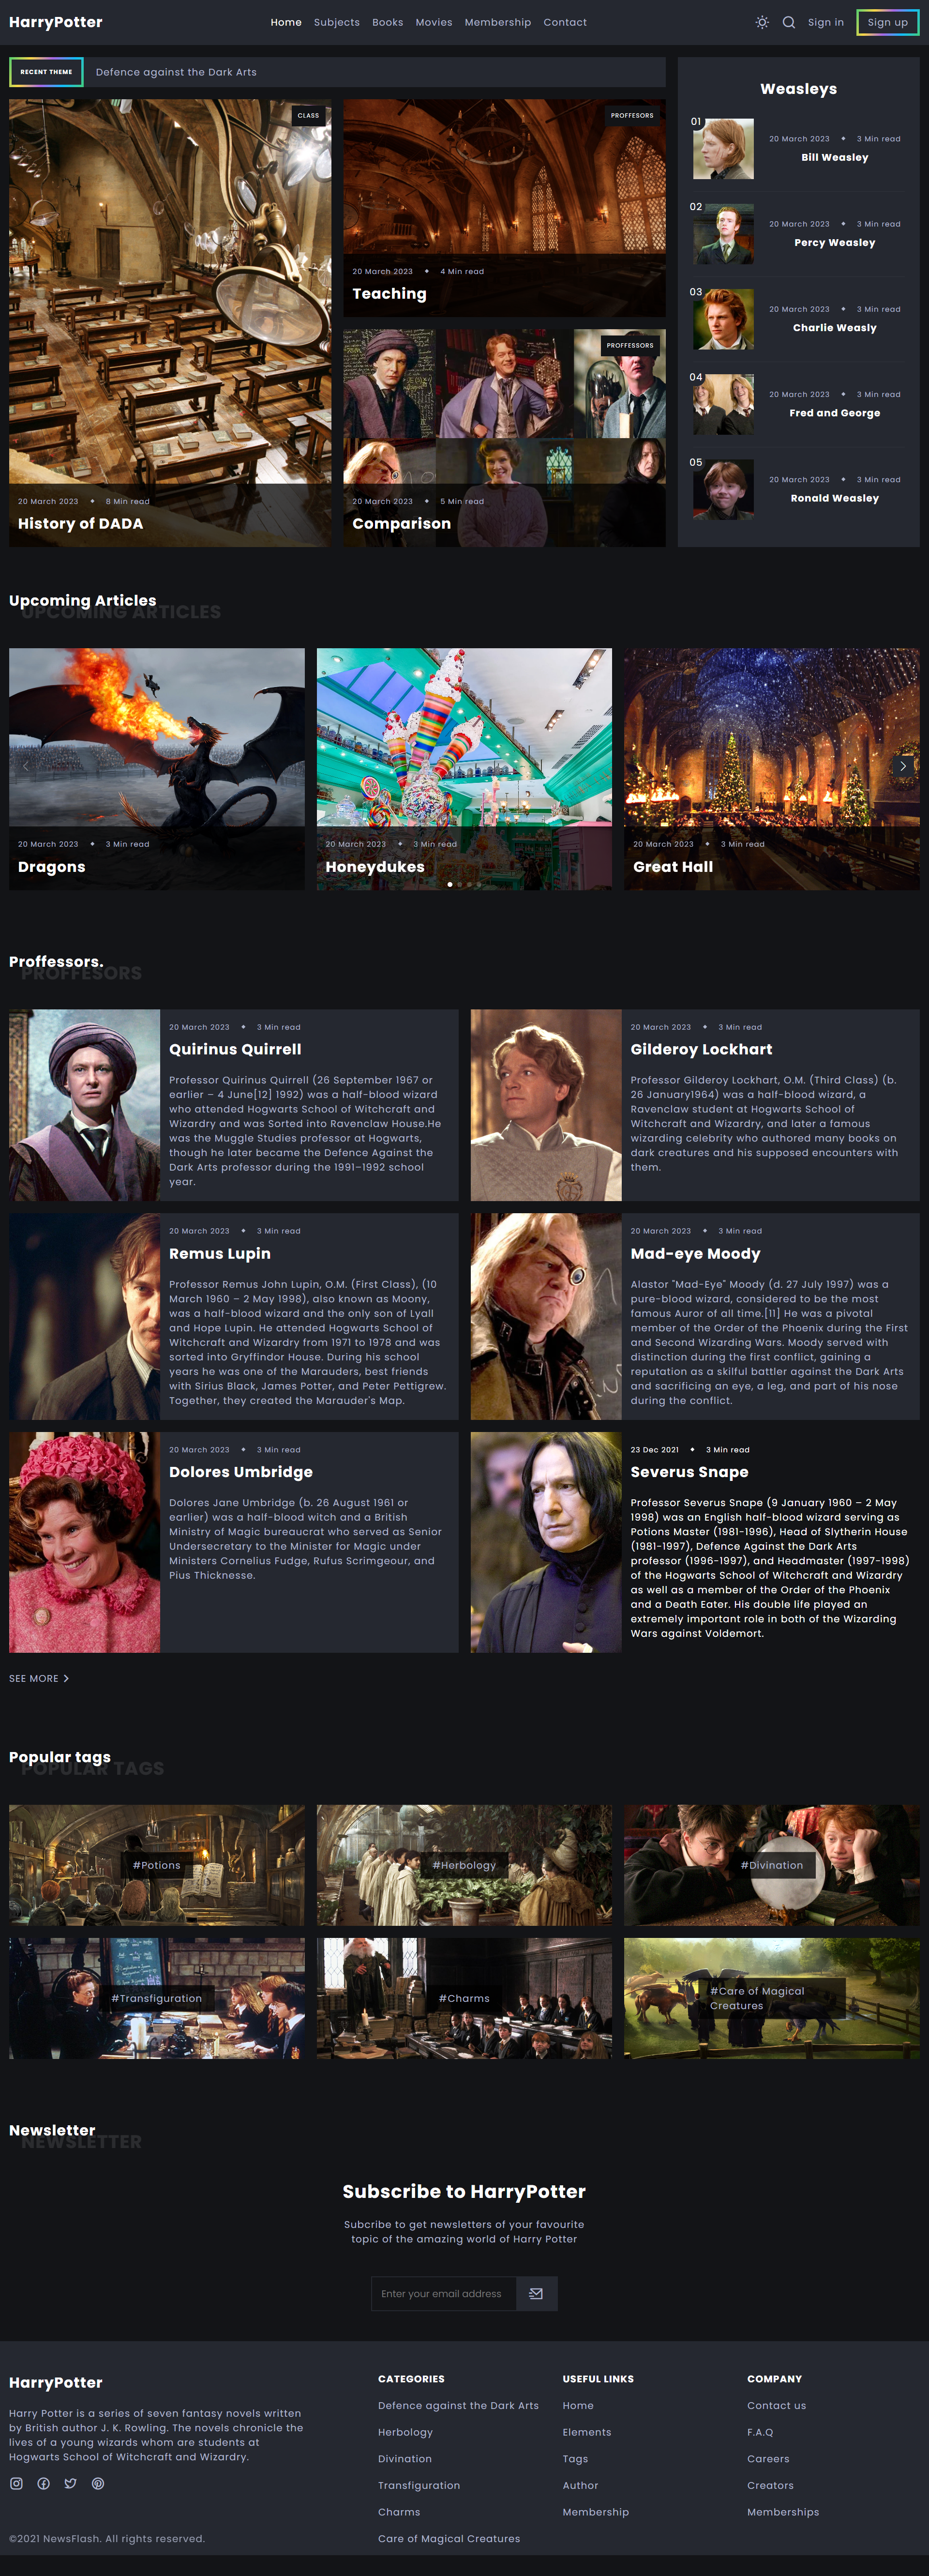Select the first carousel pagination dot

(x=450, y=884)
